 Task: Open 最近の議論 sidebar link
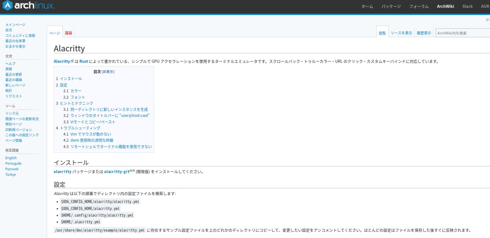(14, 79)
